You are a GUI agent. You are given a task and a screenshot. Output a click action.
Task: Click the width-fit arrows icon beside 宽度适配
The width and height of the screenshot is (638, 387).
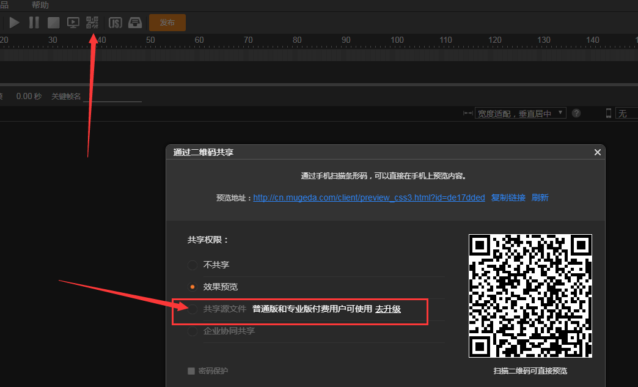coord(468,113)
